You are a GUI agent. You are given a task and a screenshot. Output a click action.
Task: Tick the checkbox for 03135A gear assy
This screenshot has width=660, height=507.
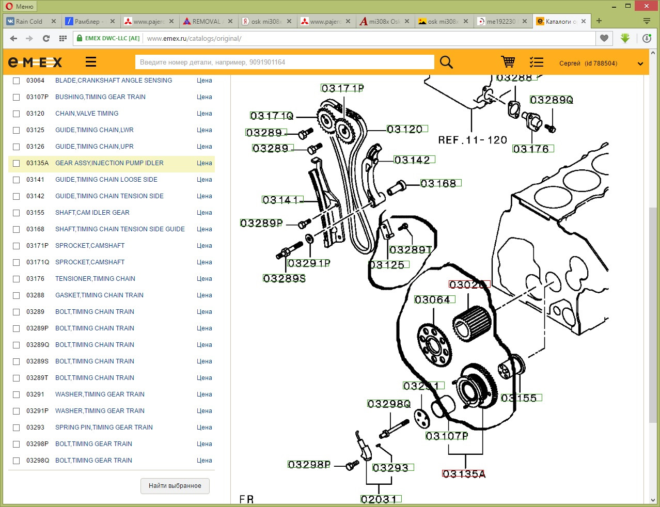pyautogui.click(x=17, y=163)
